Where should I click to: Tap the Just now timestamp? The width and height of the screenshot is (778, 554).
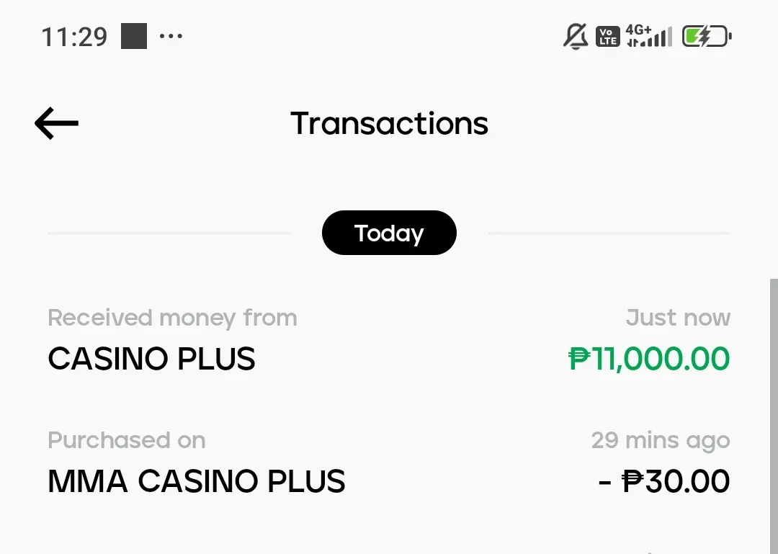pyautogui.click(x=678, y=318)
